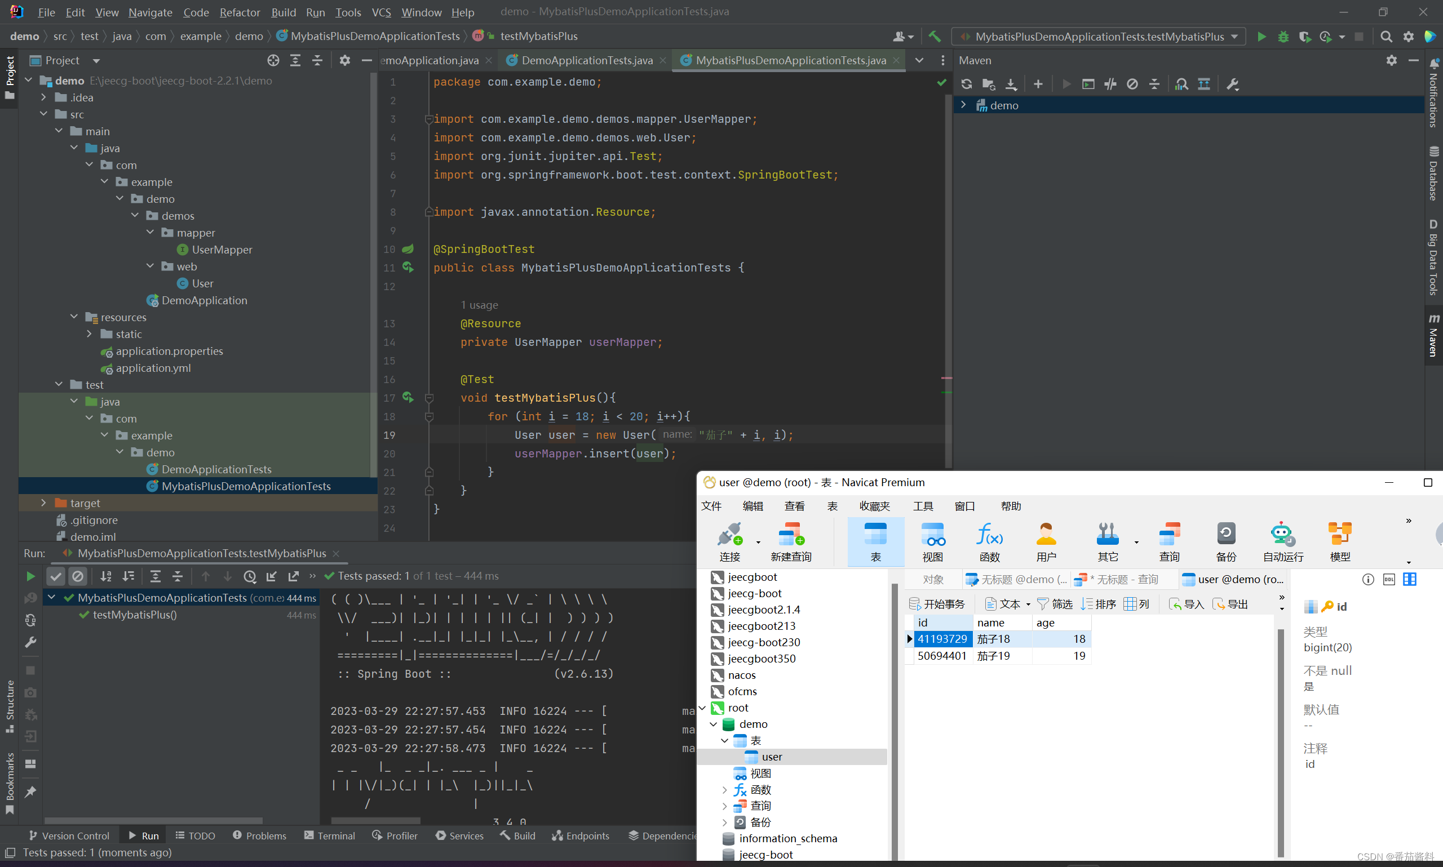Click Navicat 排序 sort button
Viewport: 1443px width, 867px height.
pos(1099,604)
